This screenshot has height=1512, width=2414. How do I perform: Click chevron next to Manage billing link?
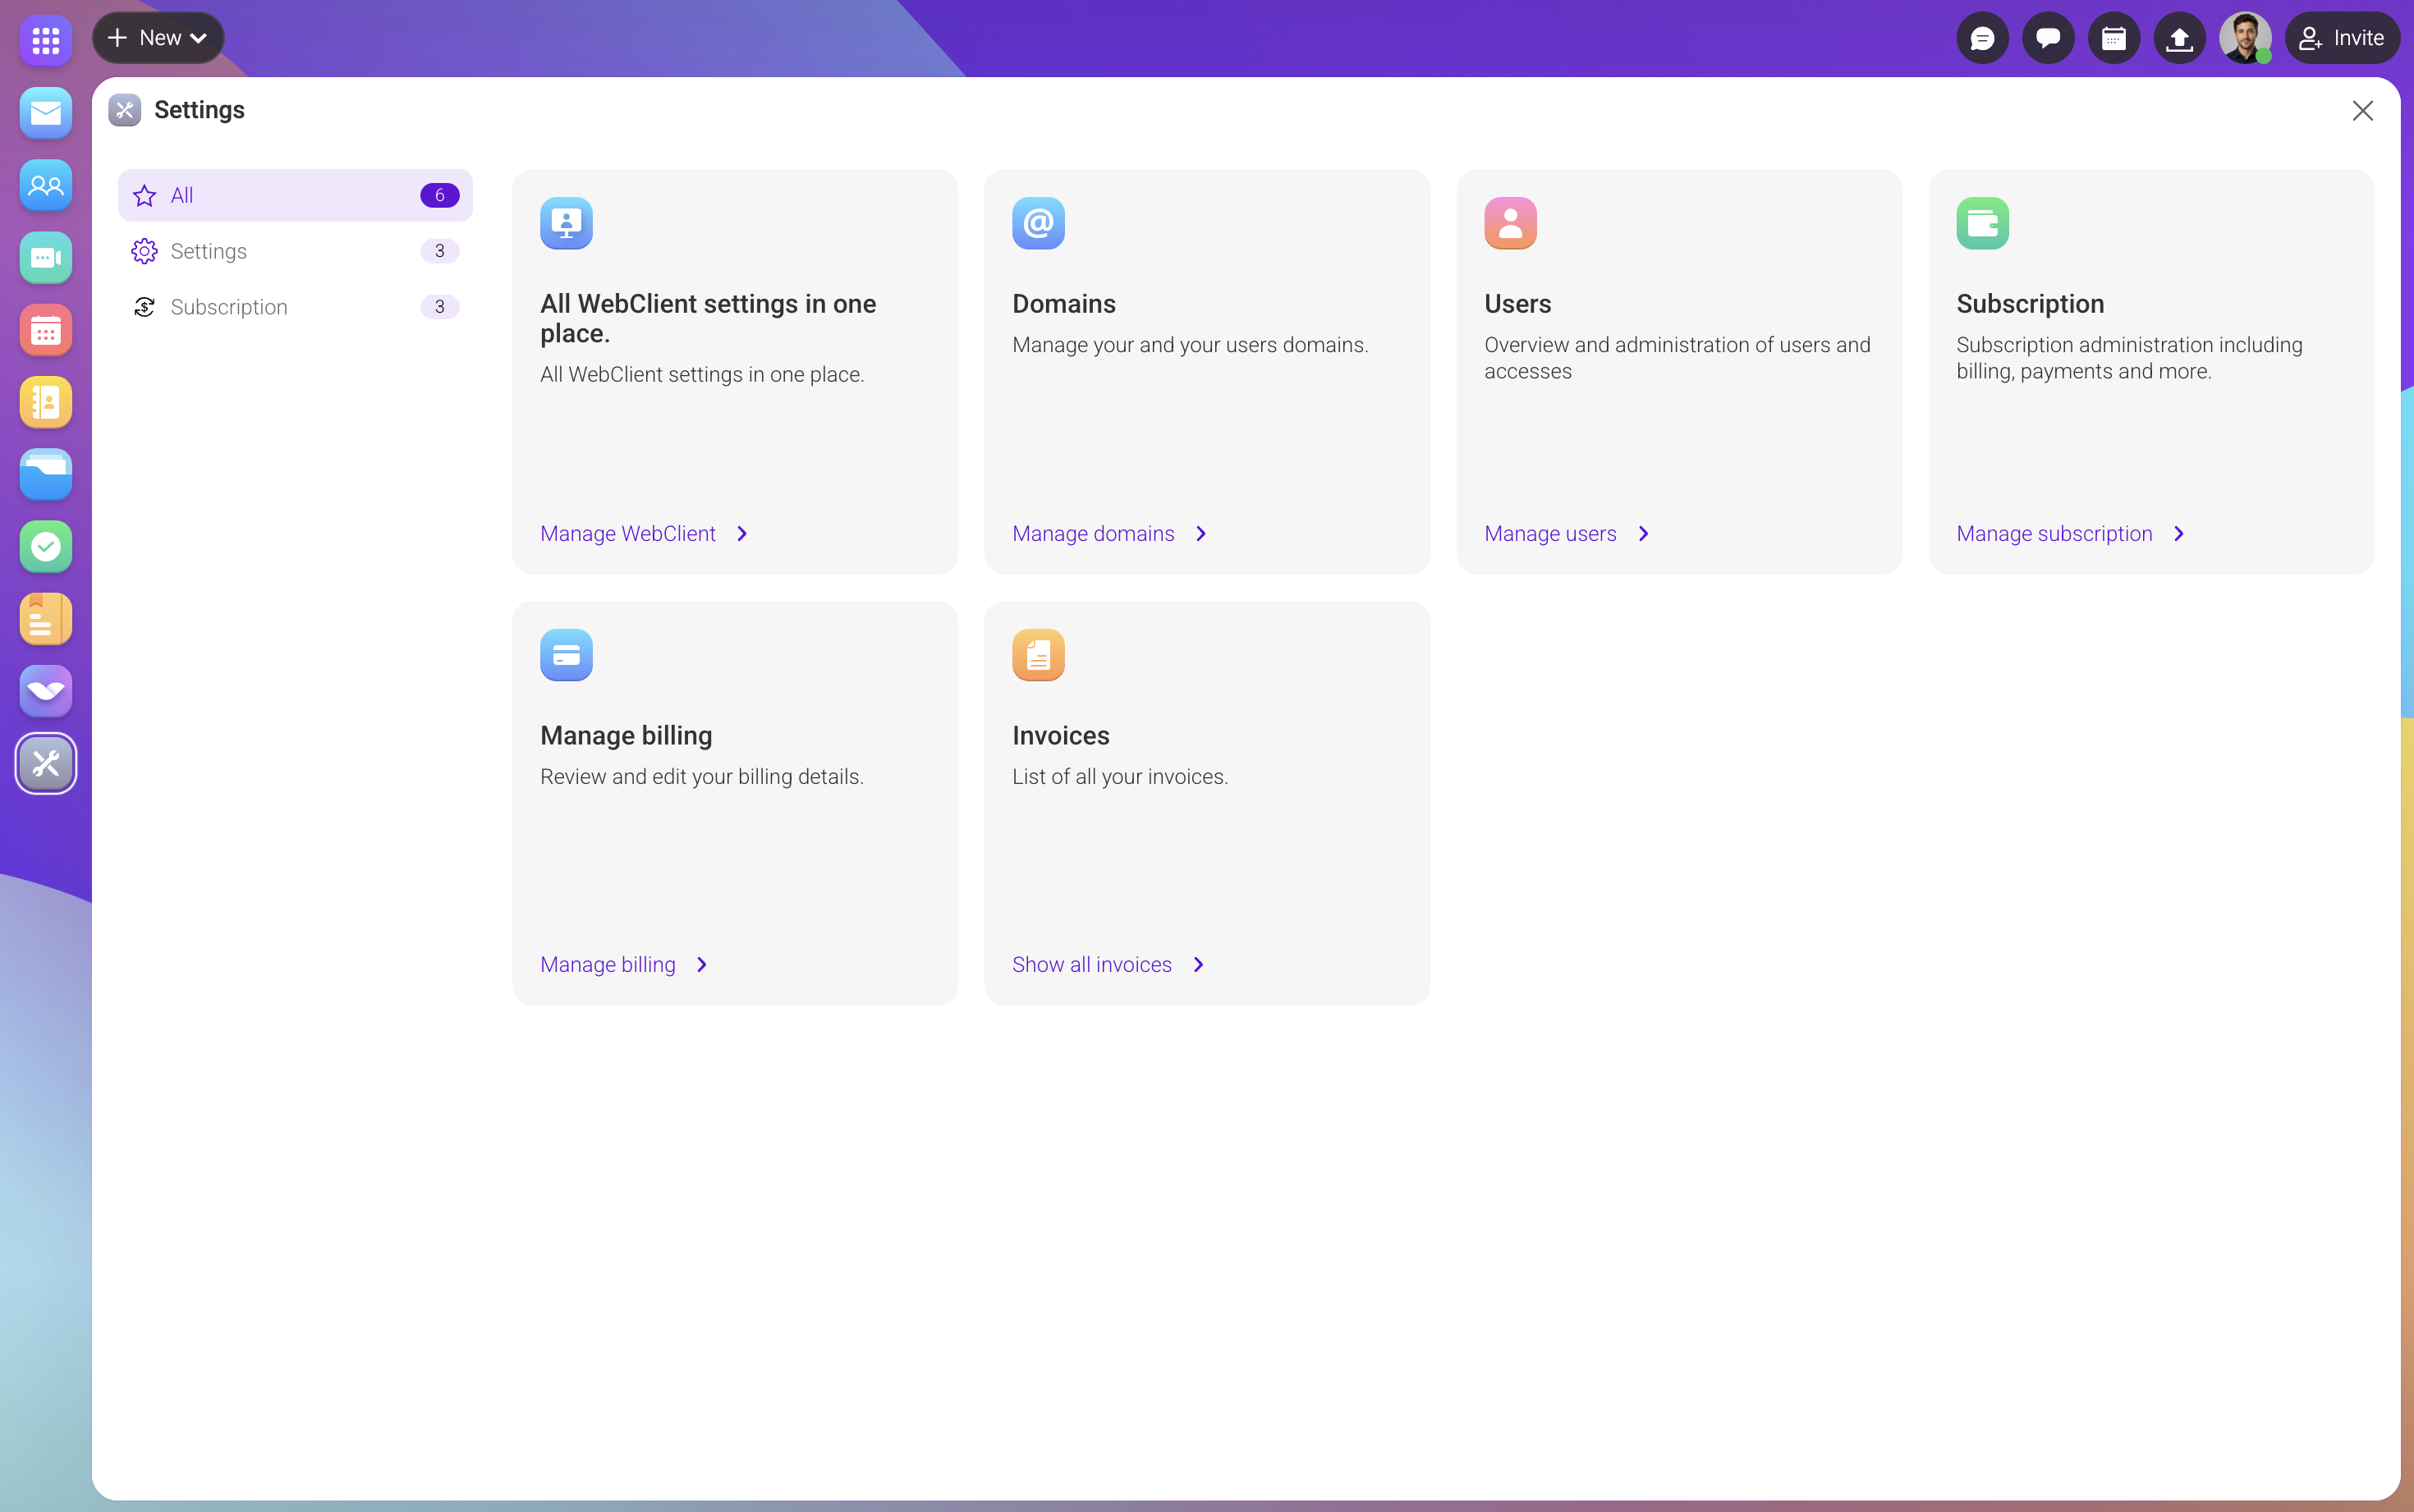point(702,965)
